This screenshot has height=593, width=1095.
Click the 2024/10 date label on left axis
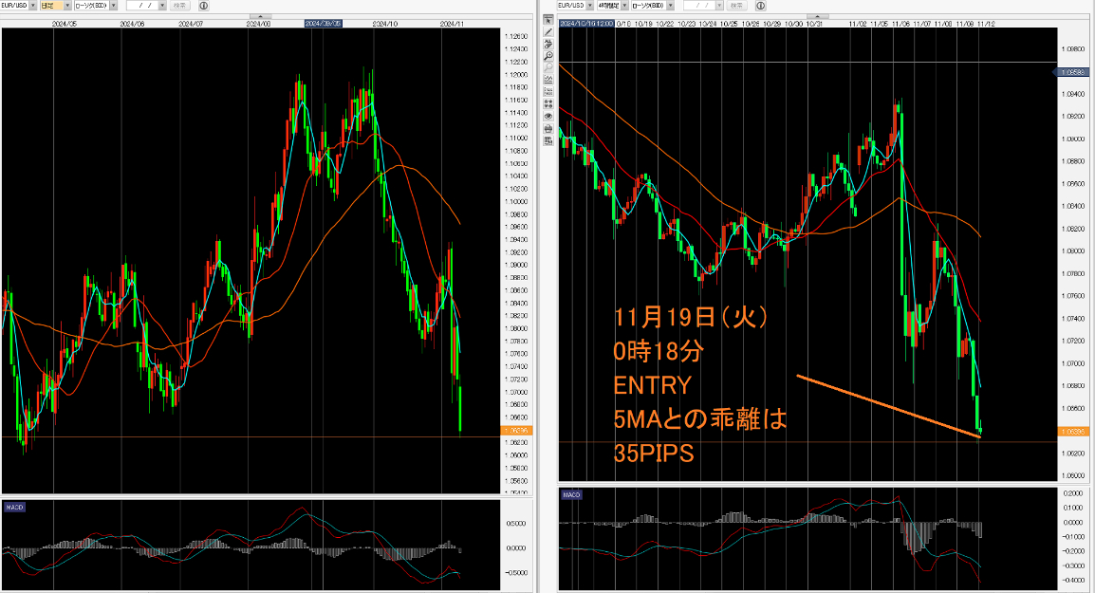(x=385, y=24)
